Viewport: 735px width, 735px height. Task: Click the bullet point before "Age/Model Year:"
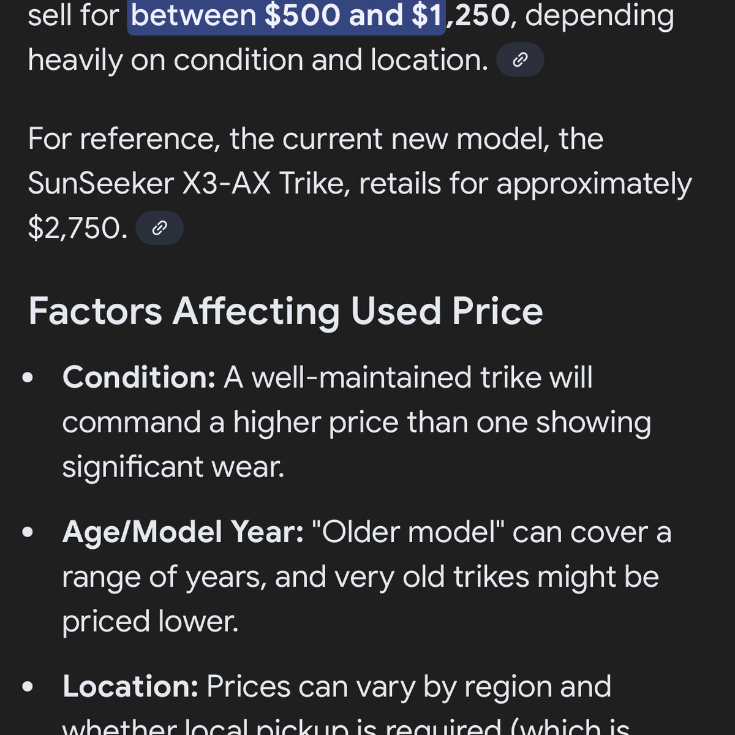[x=28, y=532]
